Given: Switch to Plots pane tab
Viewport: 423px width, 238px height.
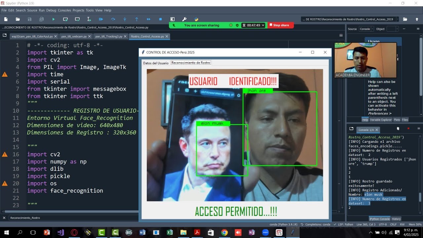Looking at the screenshot, I should pyautogui.click(x=397, y=120).
